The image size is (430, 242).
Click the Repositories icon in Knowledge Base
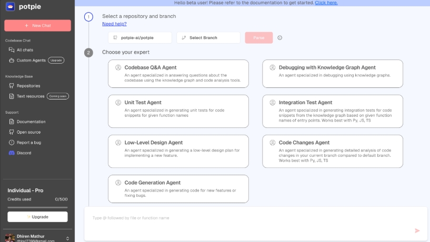12,86
